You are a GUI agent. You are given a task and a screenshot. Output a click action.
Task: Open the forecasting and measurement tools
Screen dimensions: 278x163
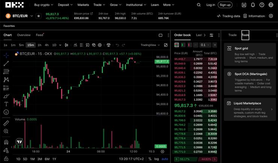pyautogui.click(x=6, y=88)
